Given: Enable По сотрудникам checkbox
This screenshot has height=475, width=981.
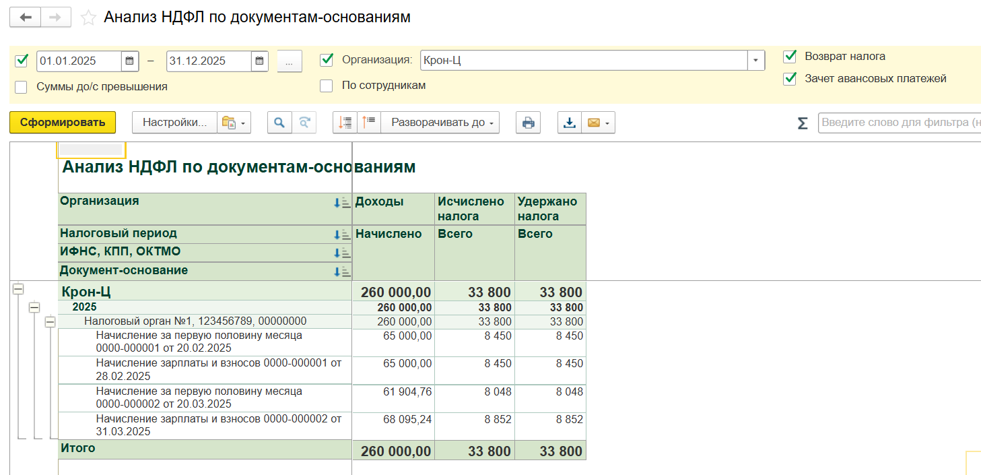Looking at the screenshot, I should tap(327, 86).
